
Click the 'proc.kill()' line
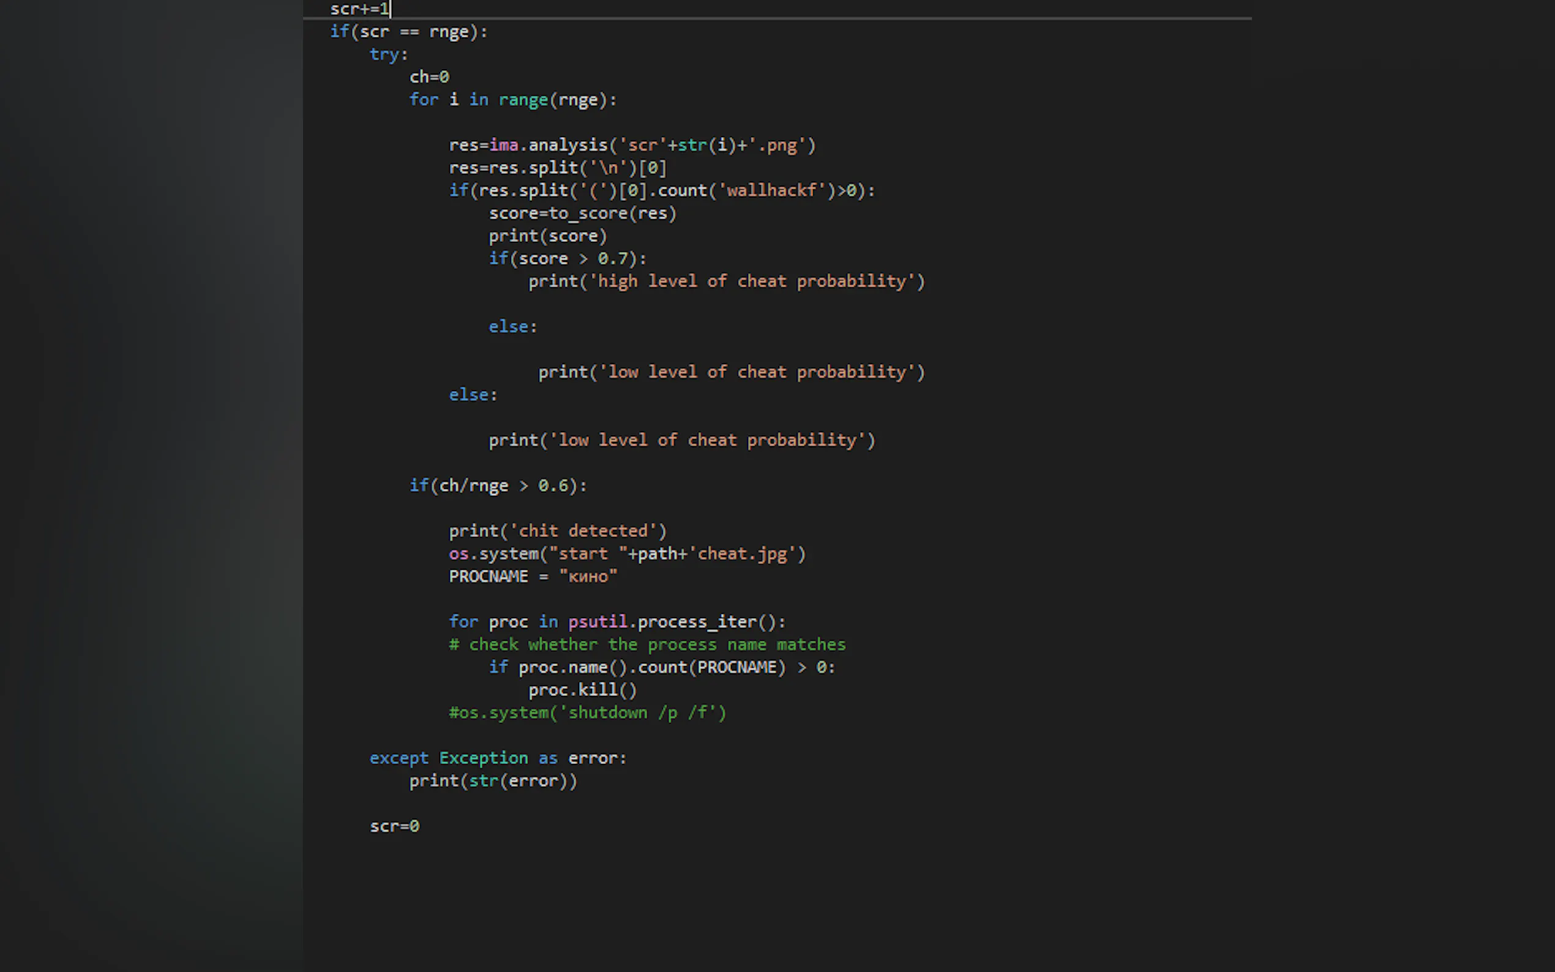click(x=582, y=690)
